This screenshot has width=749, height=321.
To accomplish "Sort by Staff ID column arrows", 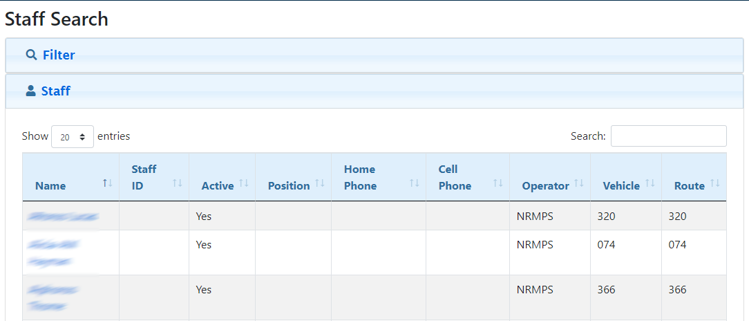I will 178,183.
